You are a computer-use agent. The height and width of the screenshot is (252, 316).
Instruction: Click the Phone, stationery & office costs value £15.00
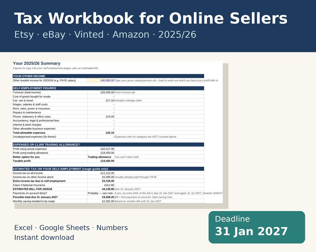(x=110, y=117)
